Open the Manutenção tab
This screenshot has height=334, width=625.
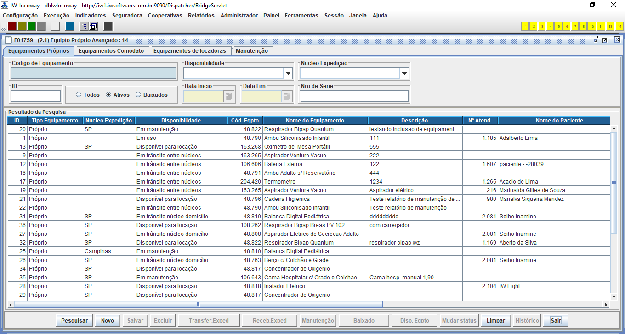pos(251,51)
